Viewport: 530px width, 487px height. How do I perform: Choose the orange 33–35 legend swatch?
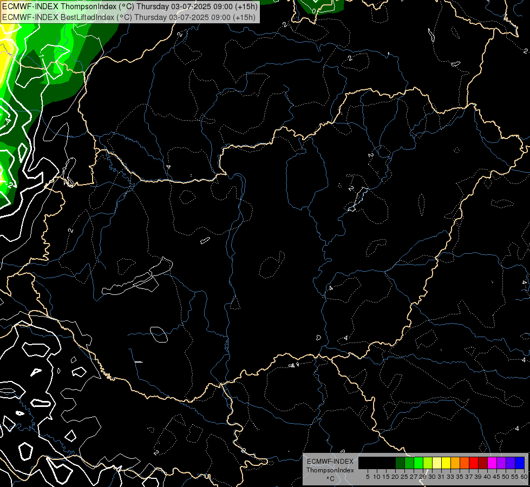tap(455, 463)
